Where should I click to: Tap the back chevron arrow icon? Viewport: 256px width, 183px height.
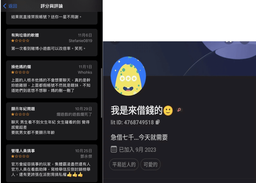point(5,6)
